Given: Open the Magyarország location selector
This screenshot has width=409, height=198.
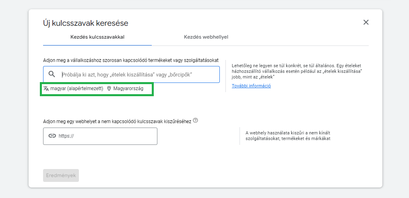Looking at the screenshot, I should pos(128,89).
